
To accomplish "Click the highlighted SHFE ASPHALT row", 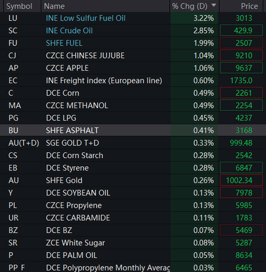I will click(x=133, y=131).
